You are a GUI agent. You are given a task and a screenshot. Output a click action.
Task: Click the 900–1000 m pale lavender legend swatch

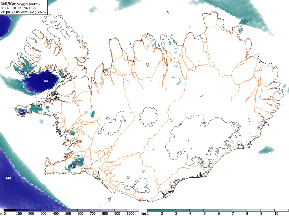click(x=120, y=210)
